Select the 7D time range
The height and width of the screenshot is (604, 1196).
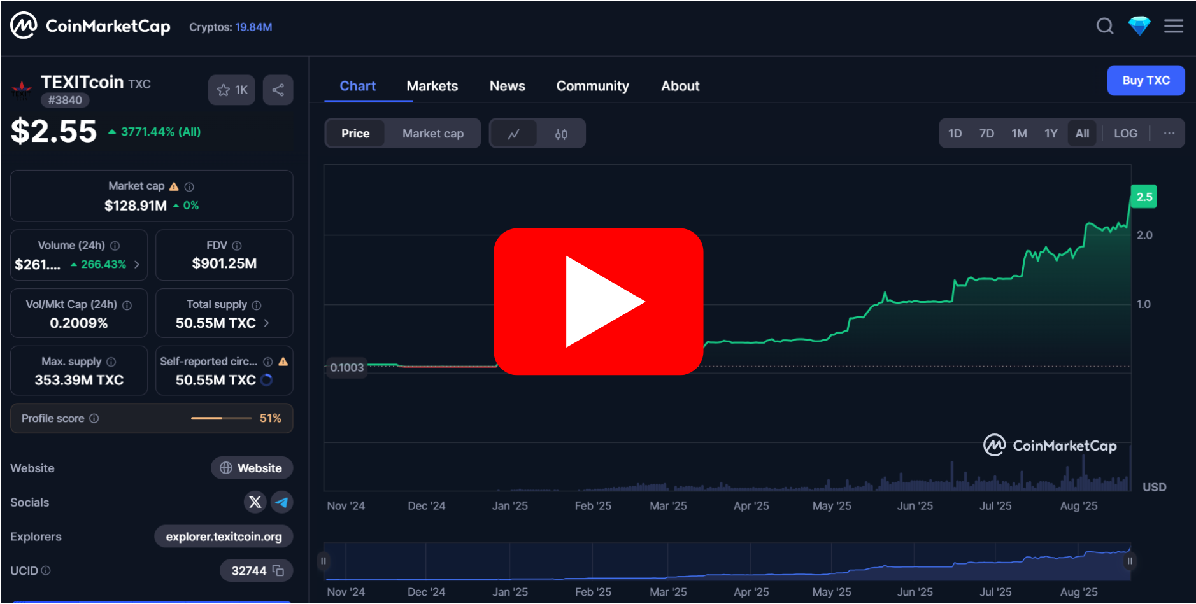tap(986, 134)
